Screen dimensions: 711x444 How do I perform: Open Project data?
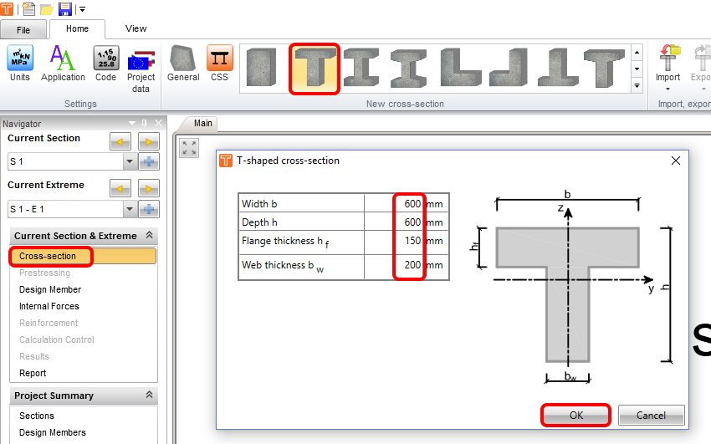click(x=141, y=69)
